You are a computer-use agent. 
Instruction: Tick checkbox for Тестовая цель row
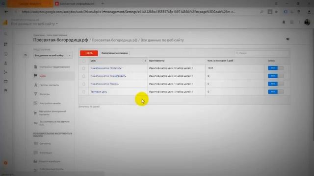click(x=84, y=92)
